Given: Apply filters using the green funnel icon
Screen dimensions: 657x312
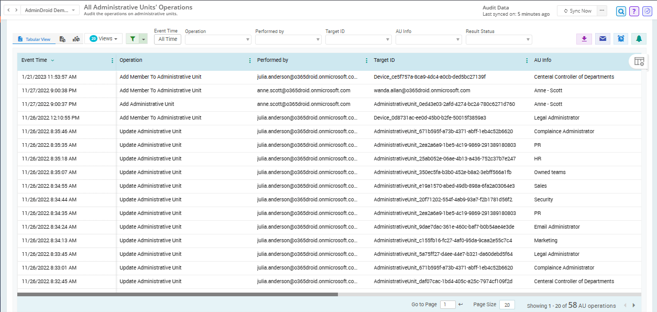Looking at the screenshot, I should click(x=132, y=39).
